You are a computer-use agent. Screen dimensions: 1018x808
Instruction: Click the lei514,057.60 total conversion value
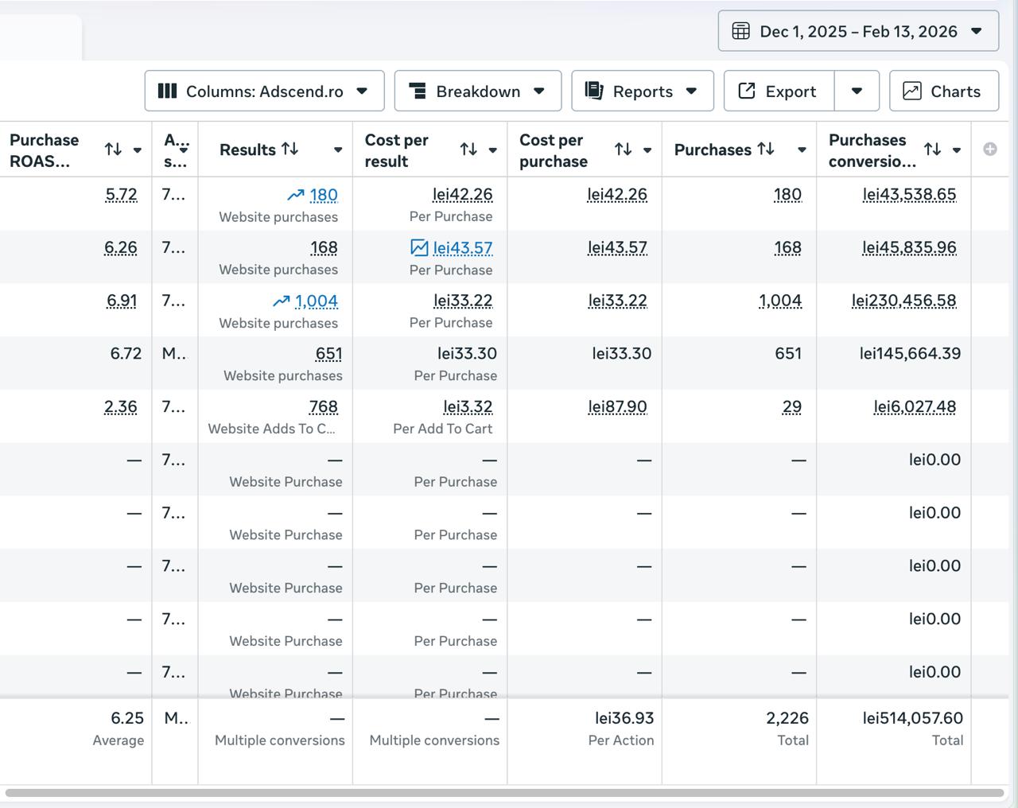pos(913,718)
